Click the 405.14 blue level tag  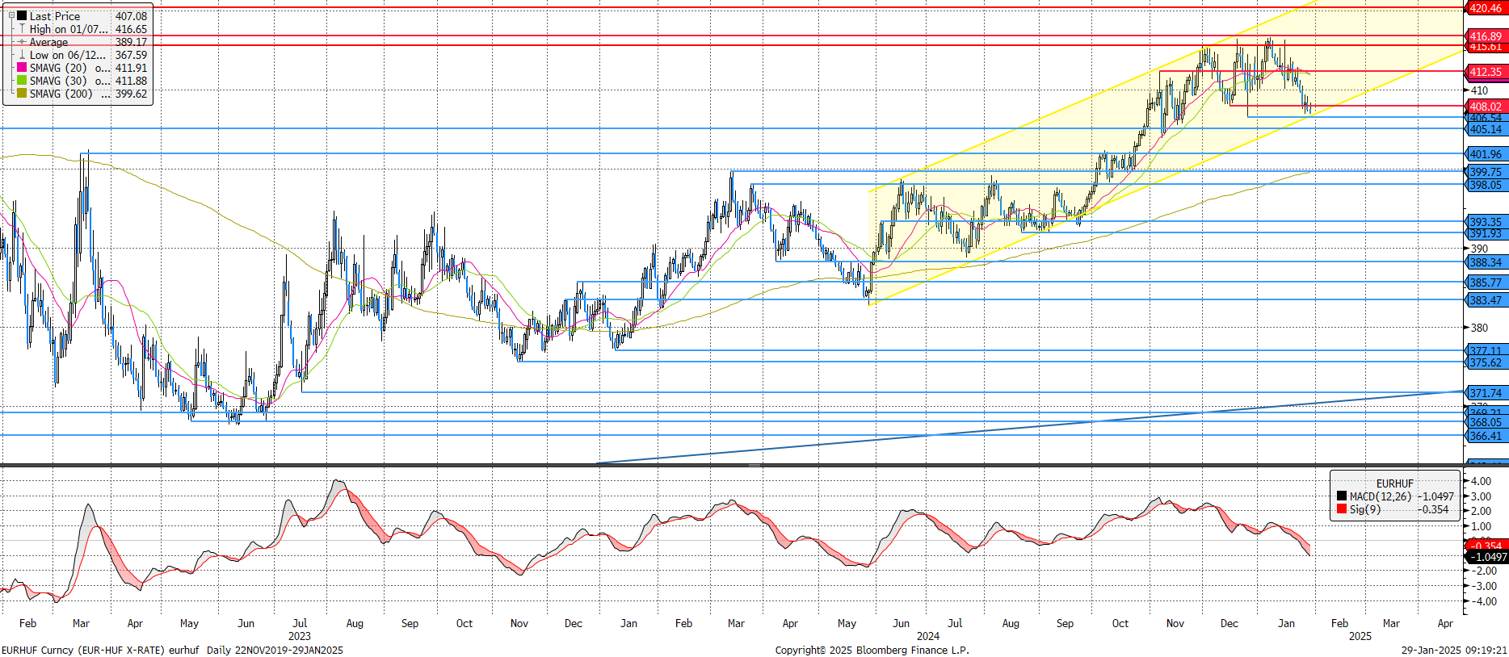(1486, 129)
